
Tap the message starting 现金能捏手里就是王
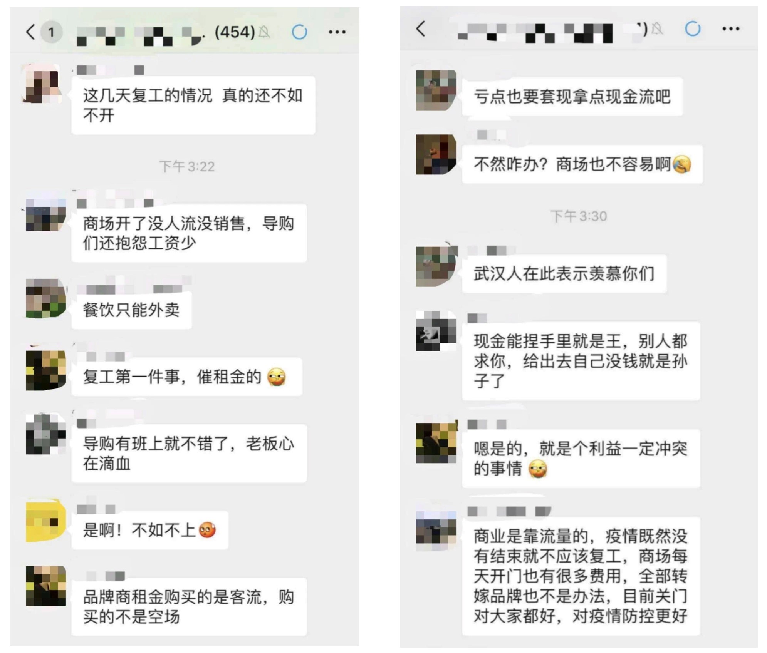pos(581,361)
